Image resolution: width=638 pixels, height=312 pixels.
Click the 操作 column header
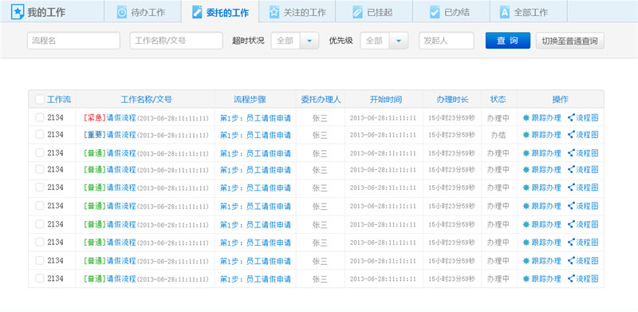tap(561, 100)
